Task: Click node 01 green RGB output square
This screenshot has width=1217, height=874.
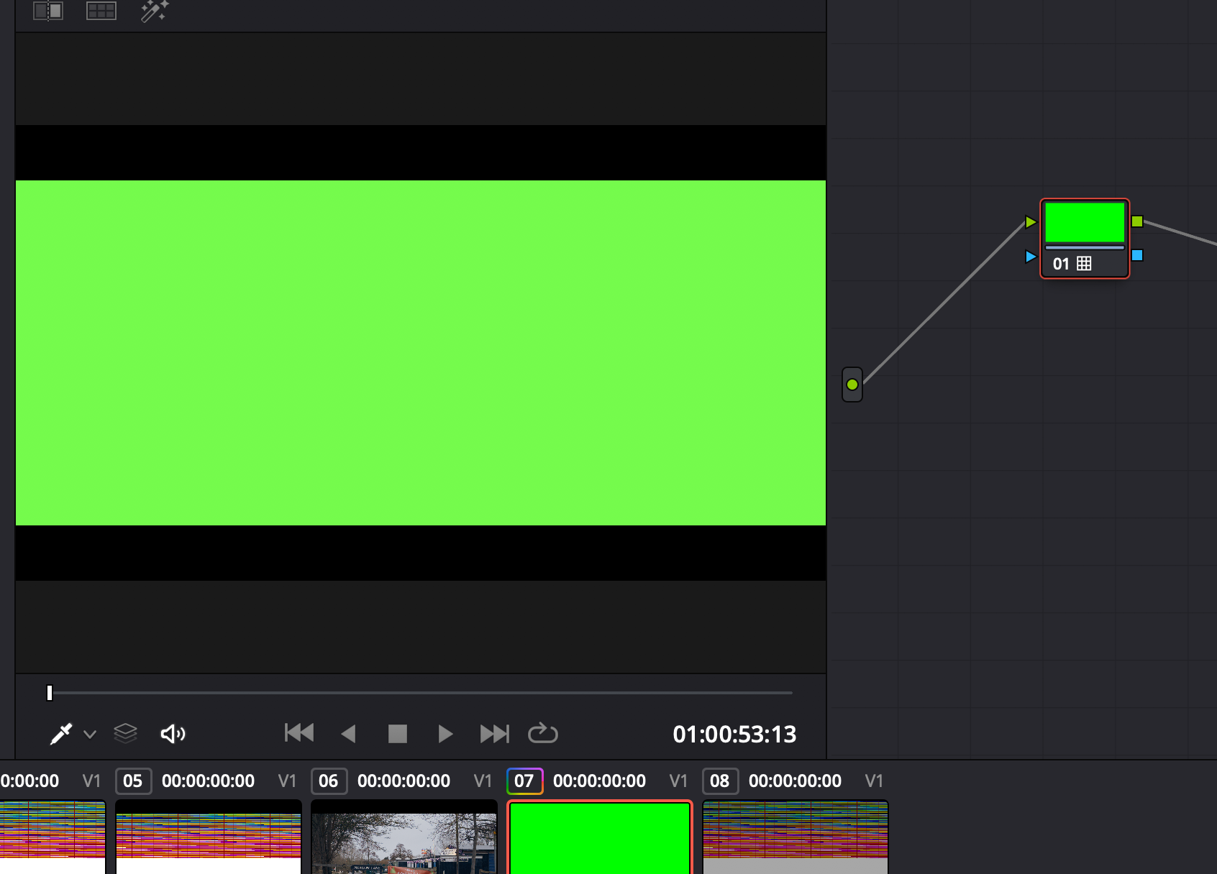Action: point(1137,221)
